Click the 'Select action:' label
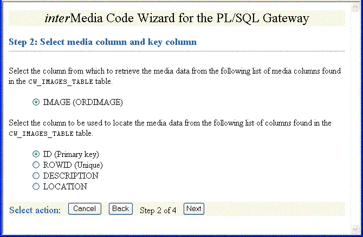 point(35,210)
